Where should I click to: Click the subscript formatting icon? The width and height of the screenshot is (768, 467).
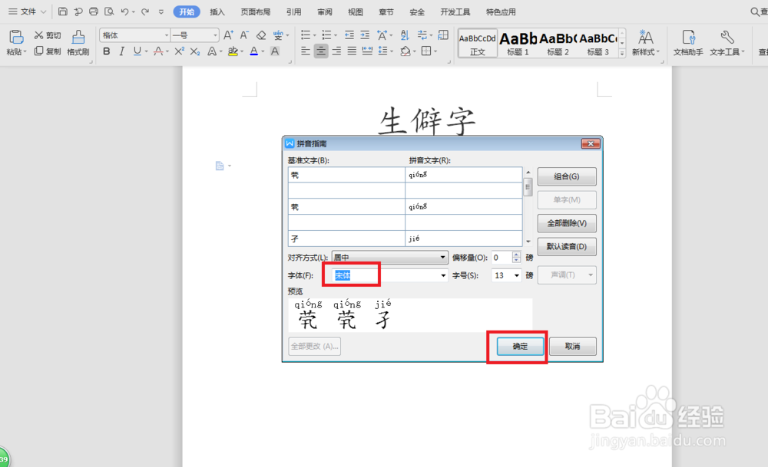coord(196,51)
